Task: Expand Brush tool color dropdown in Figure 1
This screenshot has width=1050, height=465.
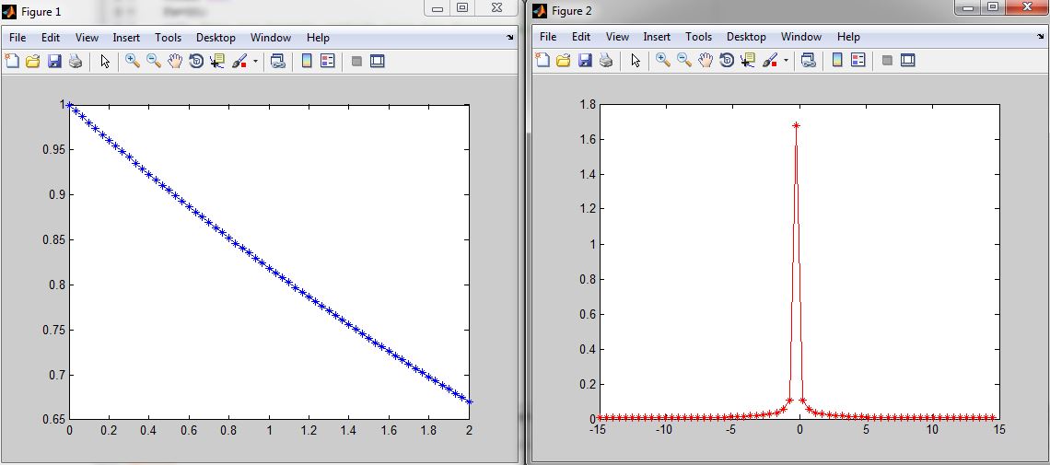Action: pyautogui.click(x=255, y=62)
